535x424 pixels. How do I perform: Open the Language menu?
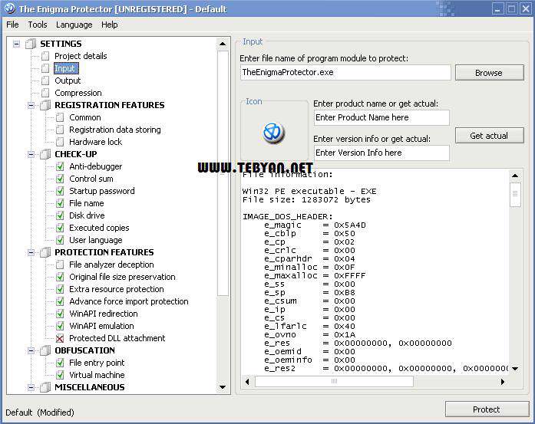point(74,25)
